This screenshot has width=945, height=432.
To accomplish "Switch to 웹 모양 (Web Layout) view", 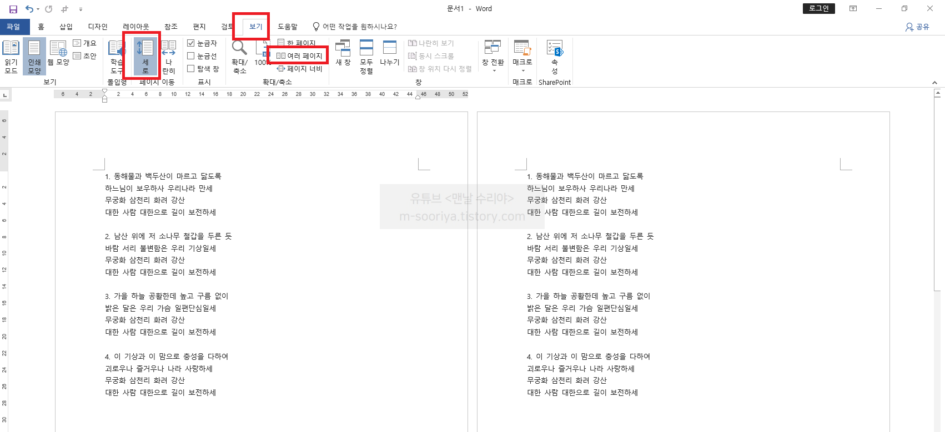I will (x=58, y=54).
